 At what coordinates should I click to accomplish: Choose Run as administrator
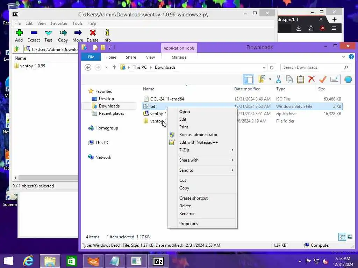point(208,135)
